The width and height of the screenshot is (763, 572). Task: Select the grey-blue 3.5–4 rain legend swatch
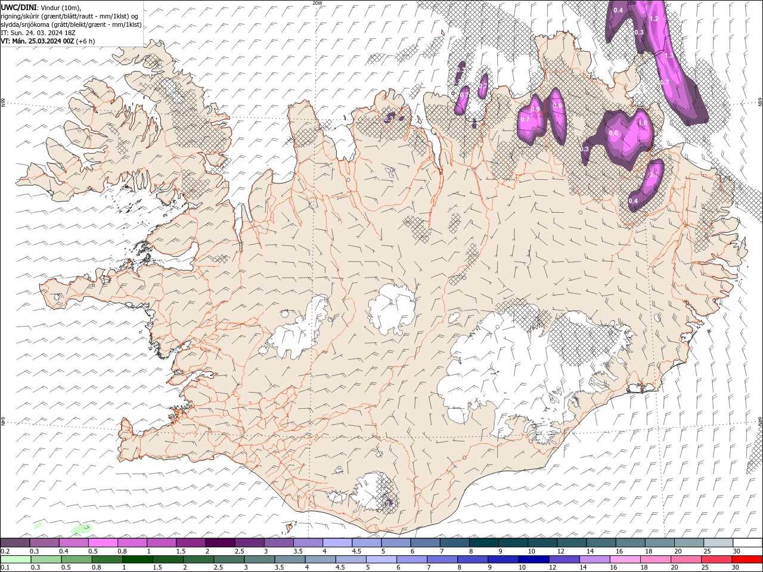click(x=290, y=559)
